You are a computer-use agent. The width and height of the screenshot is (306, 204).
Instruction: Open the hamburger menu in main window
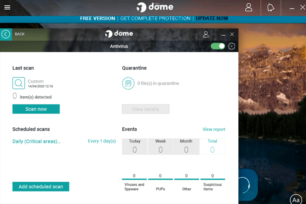coord(7,7)
